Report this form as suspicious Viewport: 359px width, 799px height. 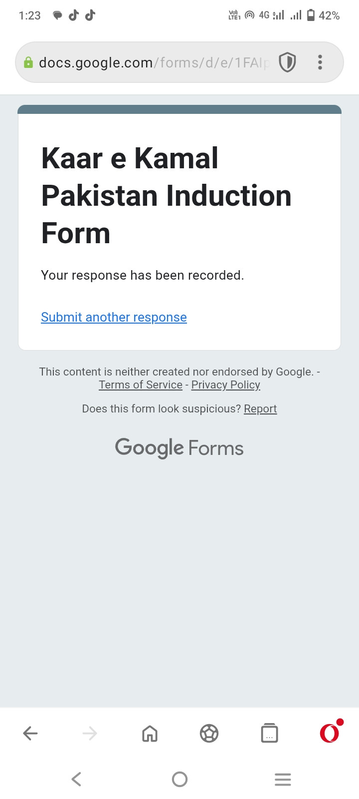[x=260, y=408]
